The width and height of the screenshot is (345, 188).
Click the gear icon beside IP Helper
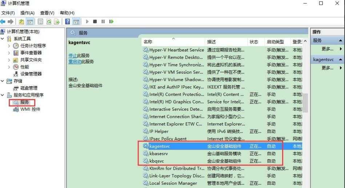[x=146, y=131]
